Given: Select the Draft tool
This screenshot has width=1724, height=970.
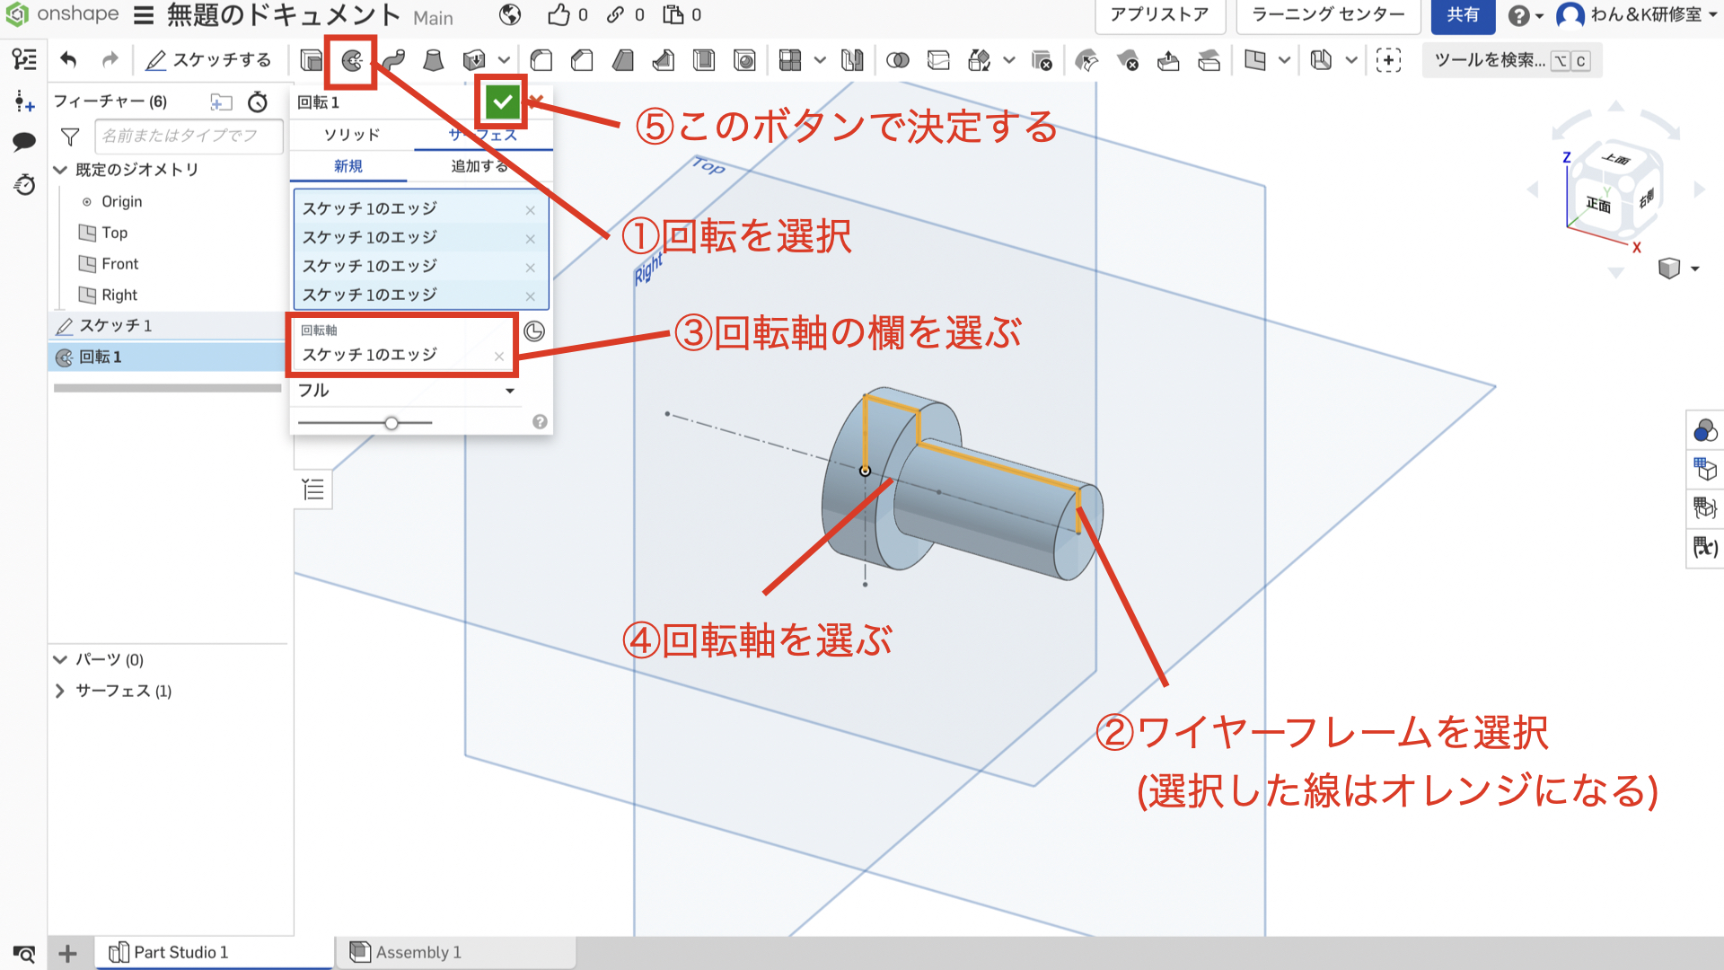Looking at the screenshot, I should point(623,60).
